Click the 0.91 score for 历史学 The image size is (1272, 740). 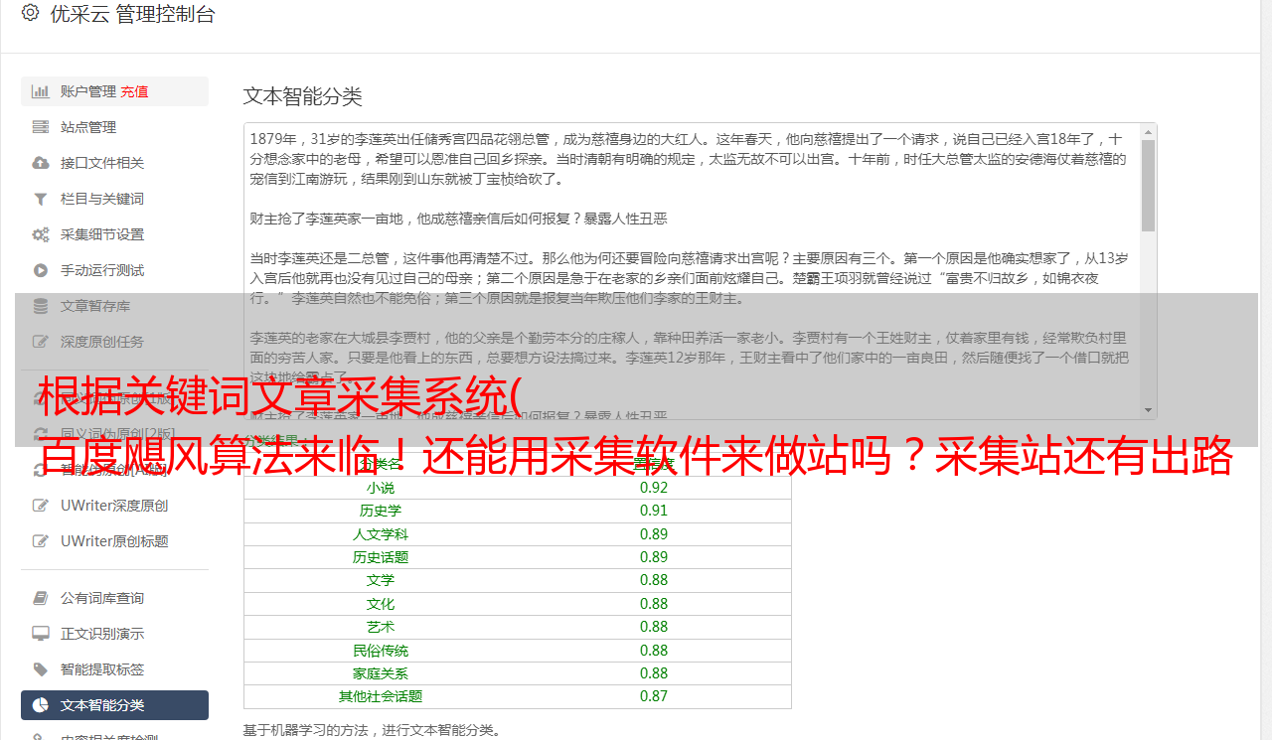click(654, 511)
